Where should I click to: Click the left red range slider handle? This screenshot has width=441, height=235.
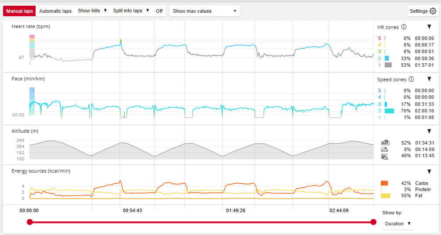pyautogui.click(x=30, y=222)
